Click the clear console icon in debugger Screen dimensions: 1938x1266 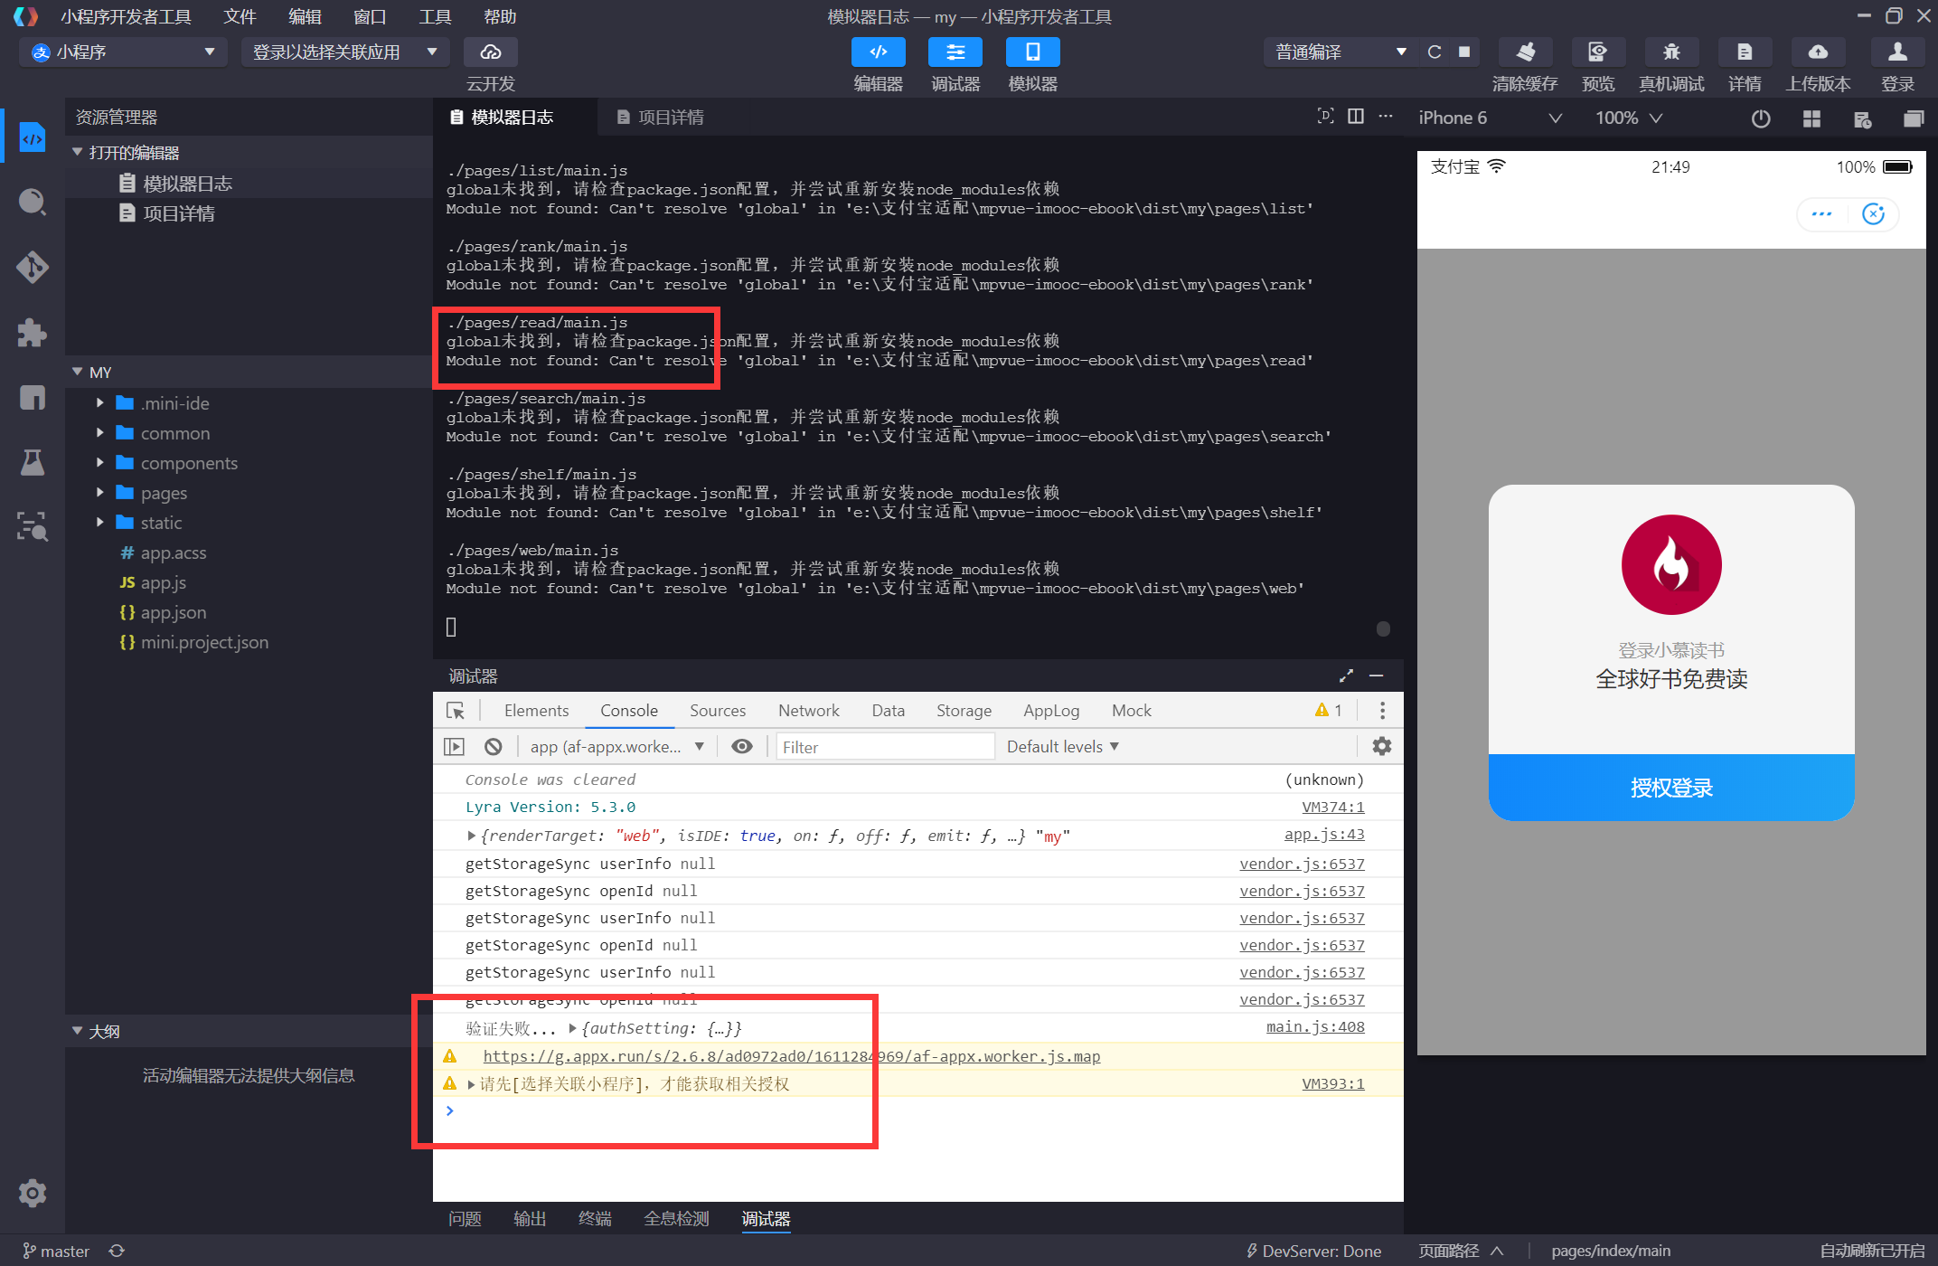493,747
